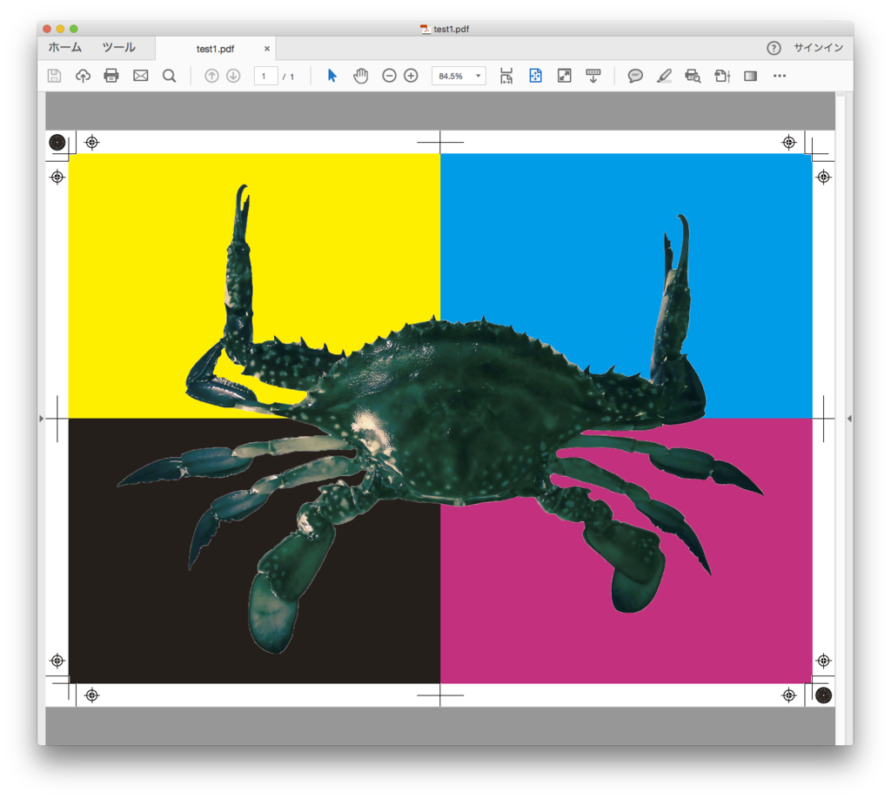Zoom out with the minus button

tap(389, 76)
